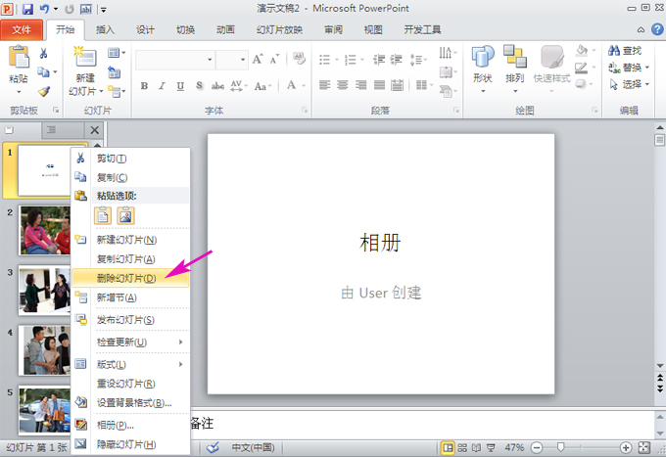
Task: Click 新建幻灯片 new slide button
Action: (85, 69)
